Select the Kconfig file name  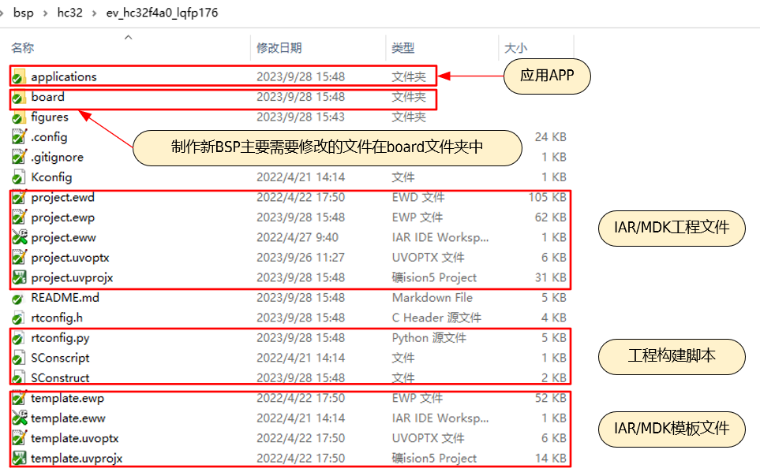click(51, 177)
